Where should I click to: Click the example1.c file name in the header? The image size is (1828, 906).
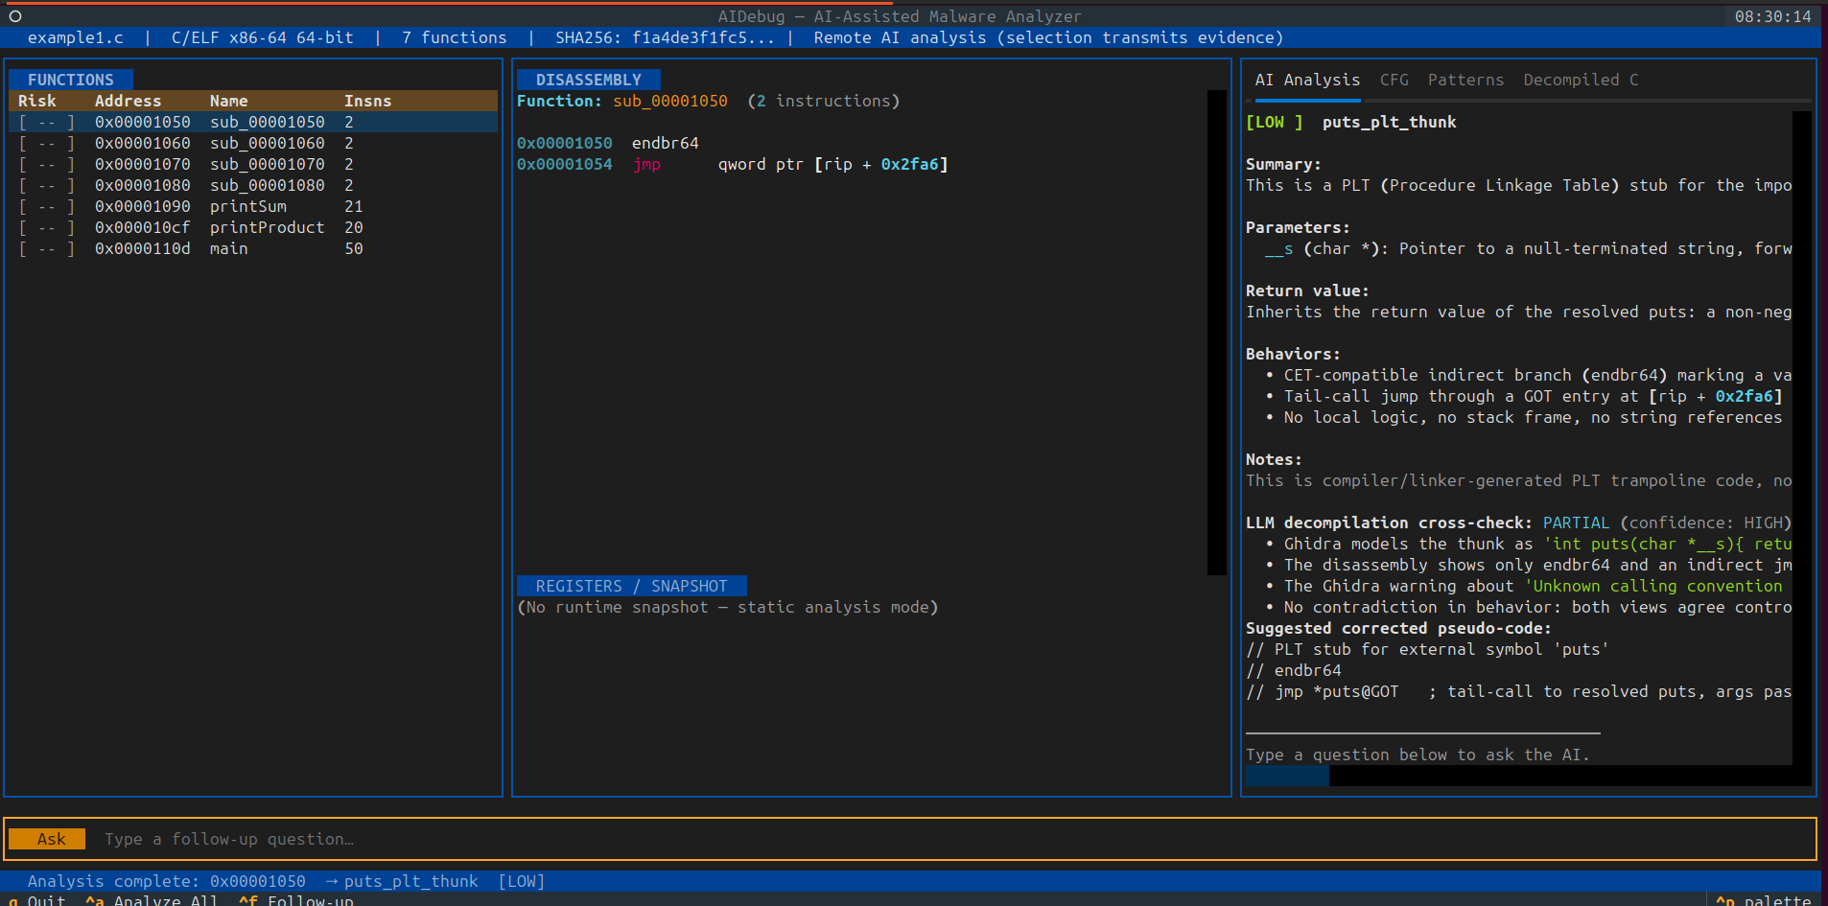[x=76, y=37]
